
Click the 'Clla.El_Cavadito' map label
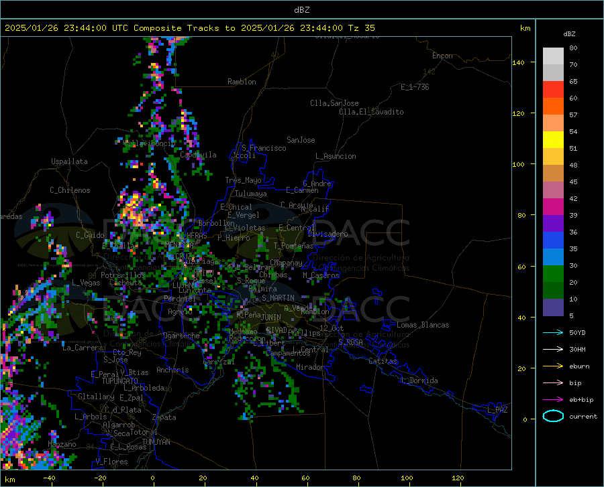[371, 112]
